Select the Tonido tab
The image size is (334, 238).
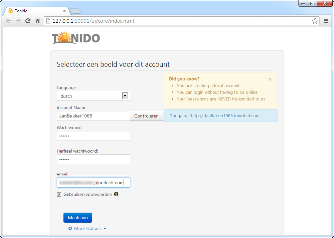pyautogui.click(x=36, y=11)
